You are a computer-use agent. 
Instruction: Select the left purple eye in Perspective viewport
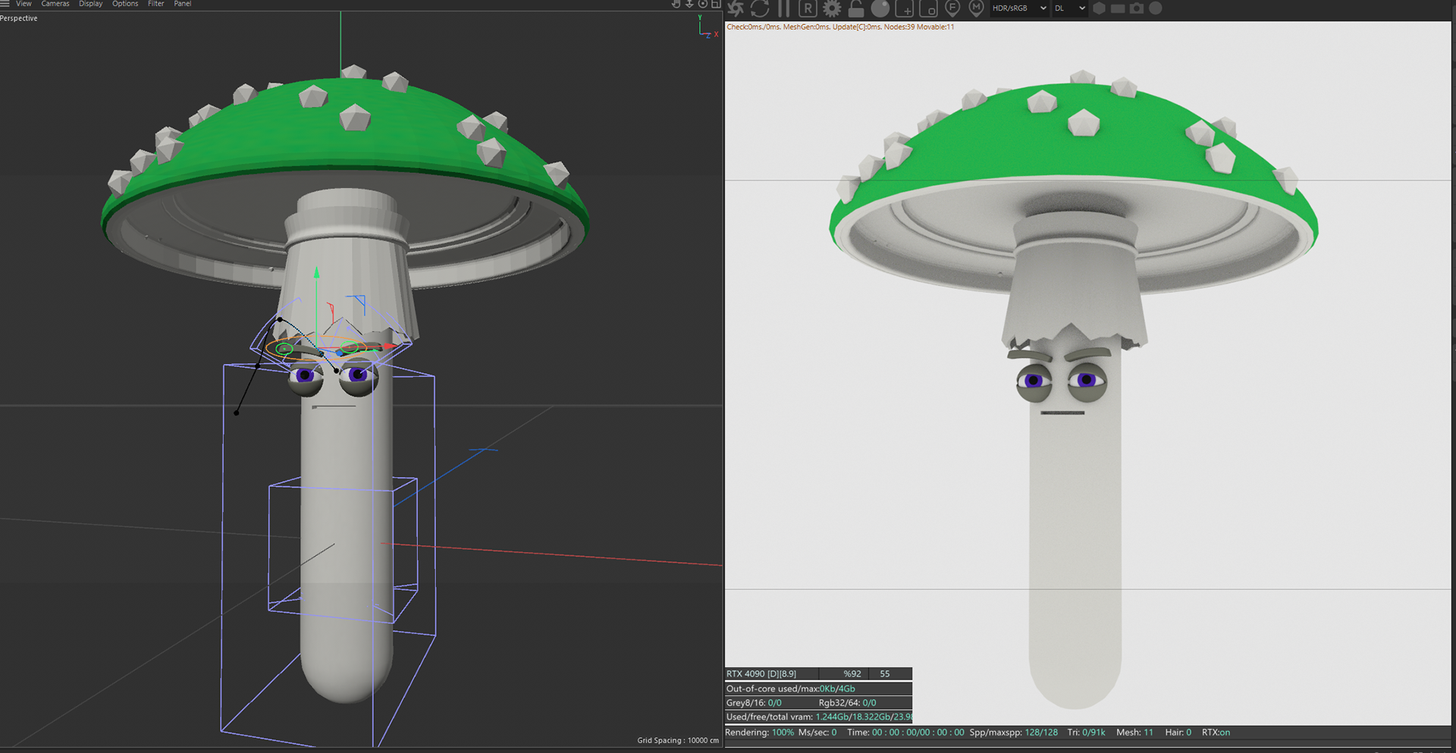pyautogui.click(x=306, y=375)
